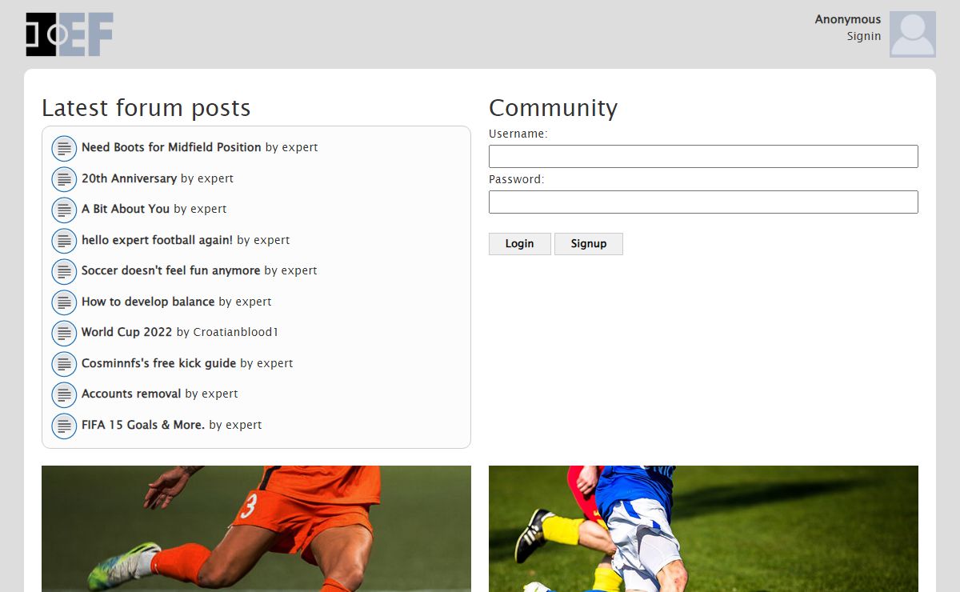
Task: Open hello expert football again! post
Action: pyautogui.click(x=157, y=240)
